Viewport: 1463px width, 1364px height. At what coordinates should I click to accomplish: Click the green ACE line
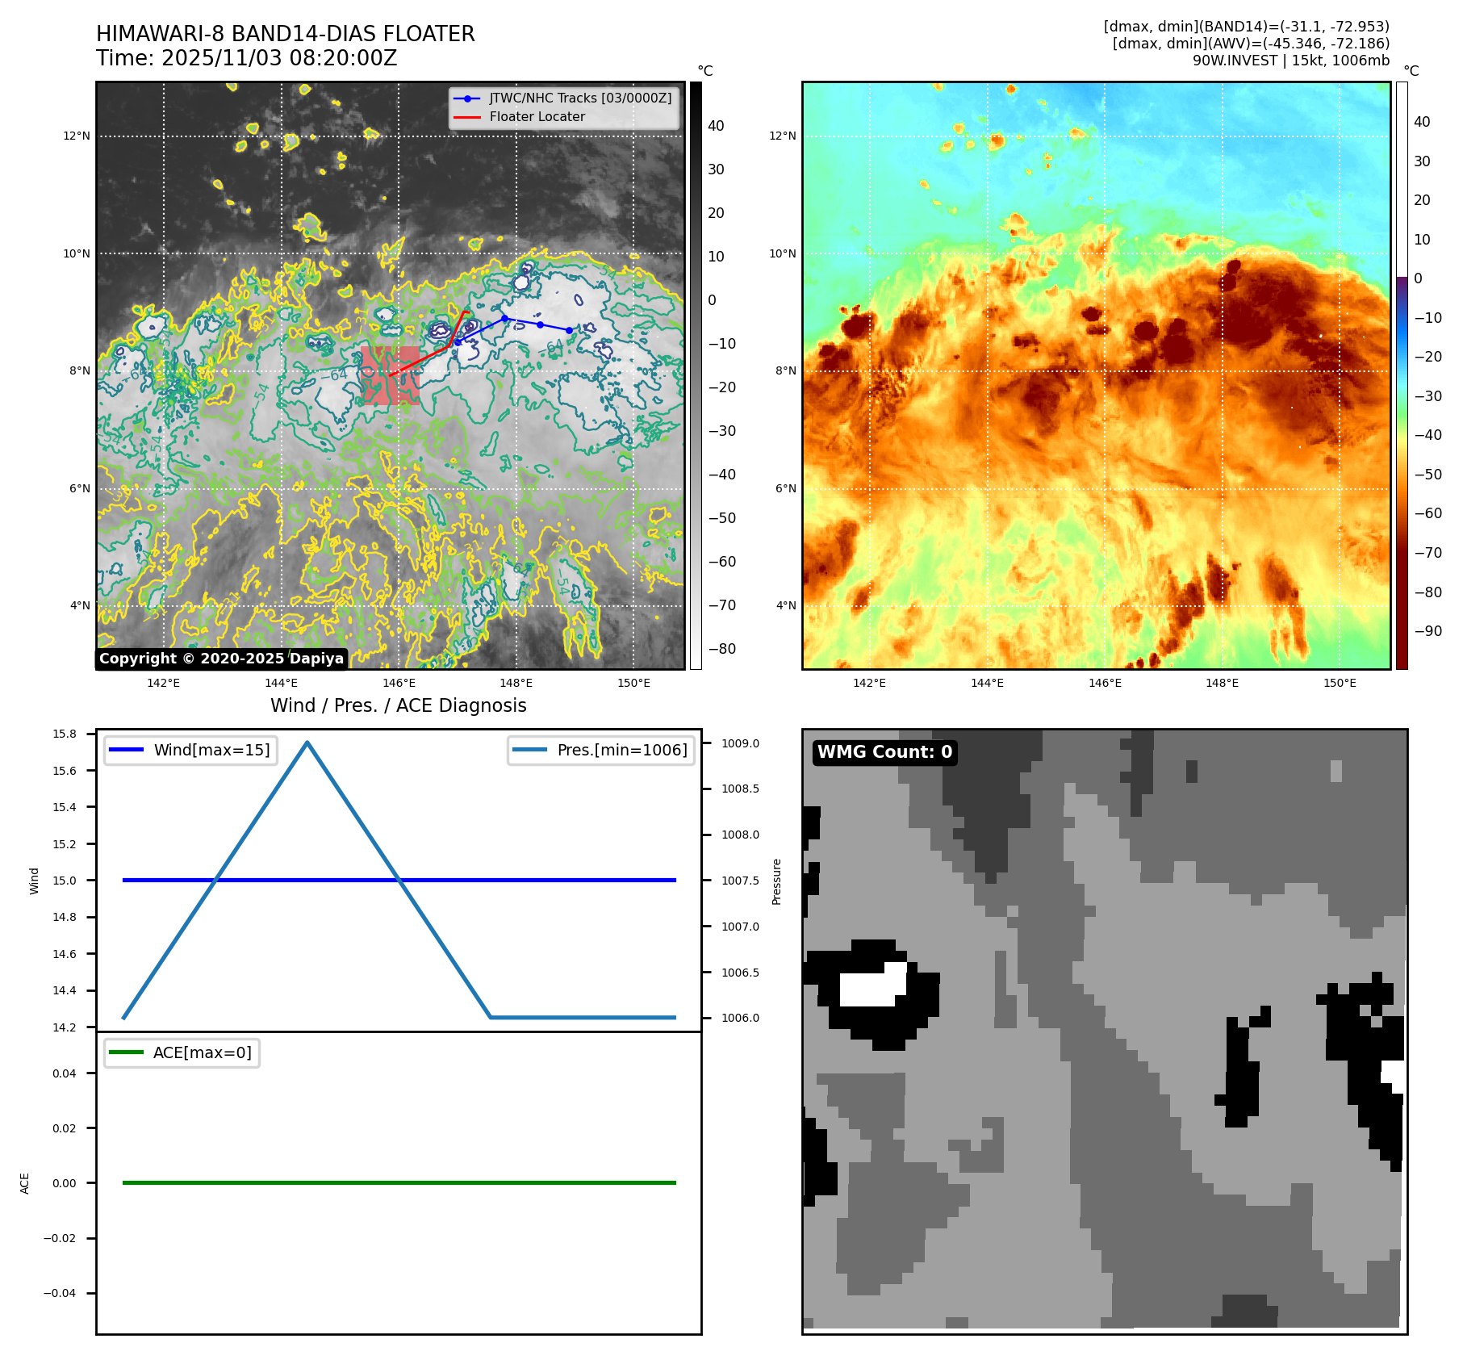point(399,1182)
